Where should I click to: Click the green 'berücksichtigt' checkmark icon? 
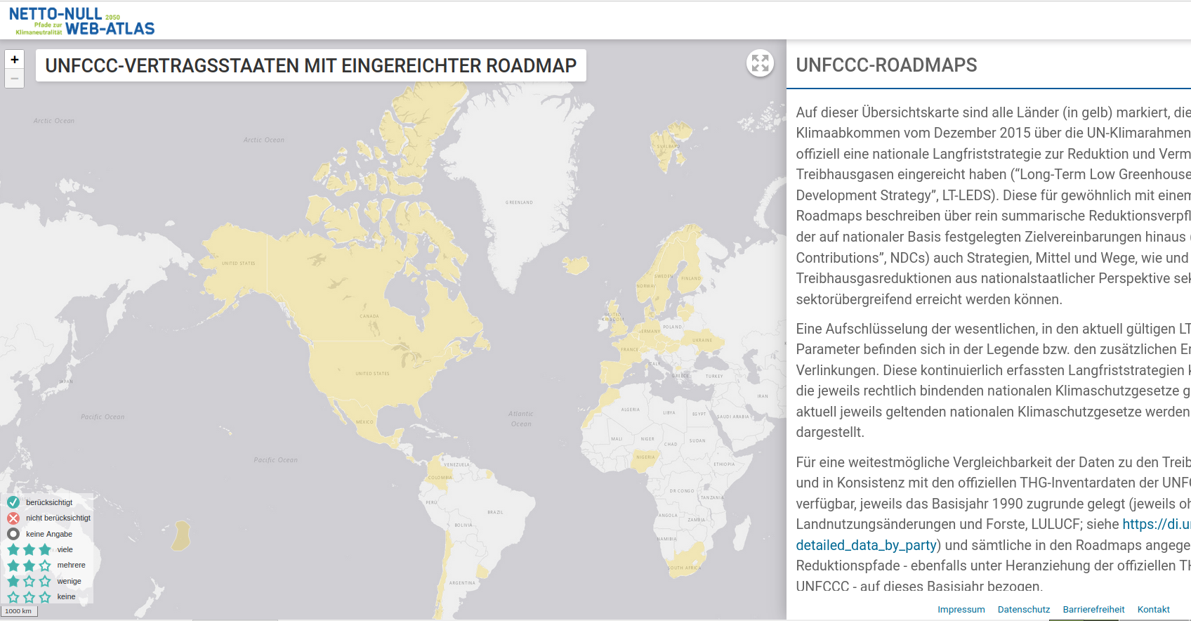click(13, 502)
